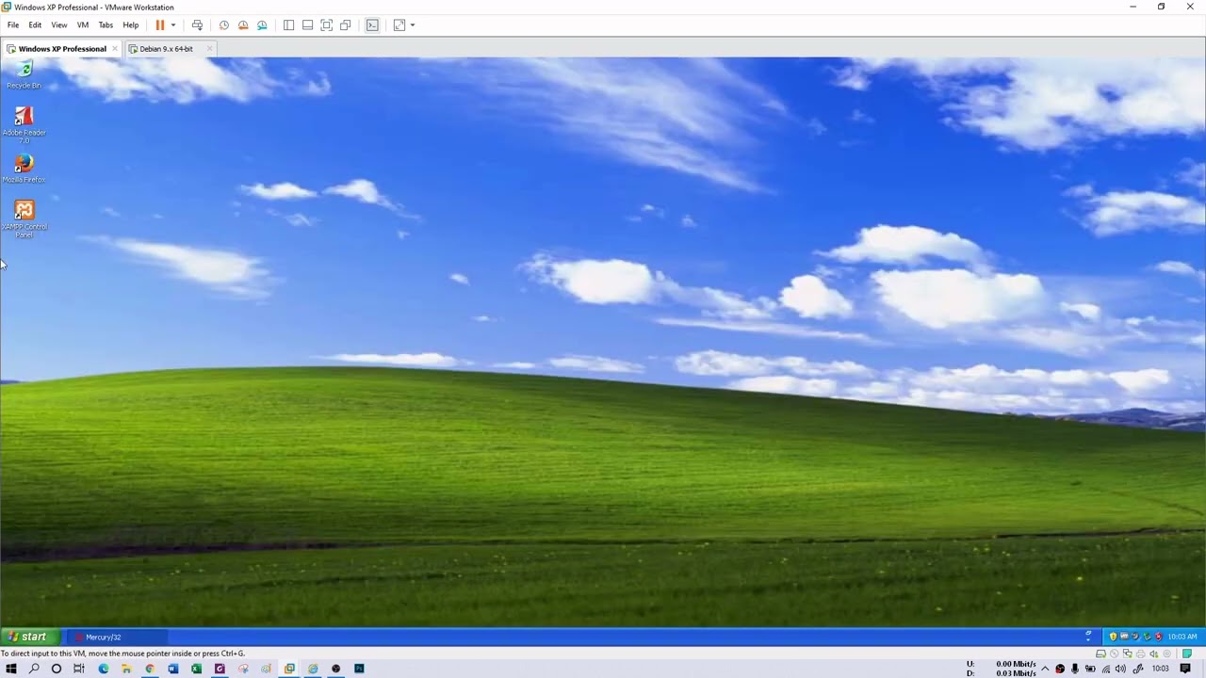Click the XP Start button
Screen dimensions: 1206x678
click(29, 637)
